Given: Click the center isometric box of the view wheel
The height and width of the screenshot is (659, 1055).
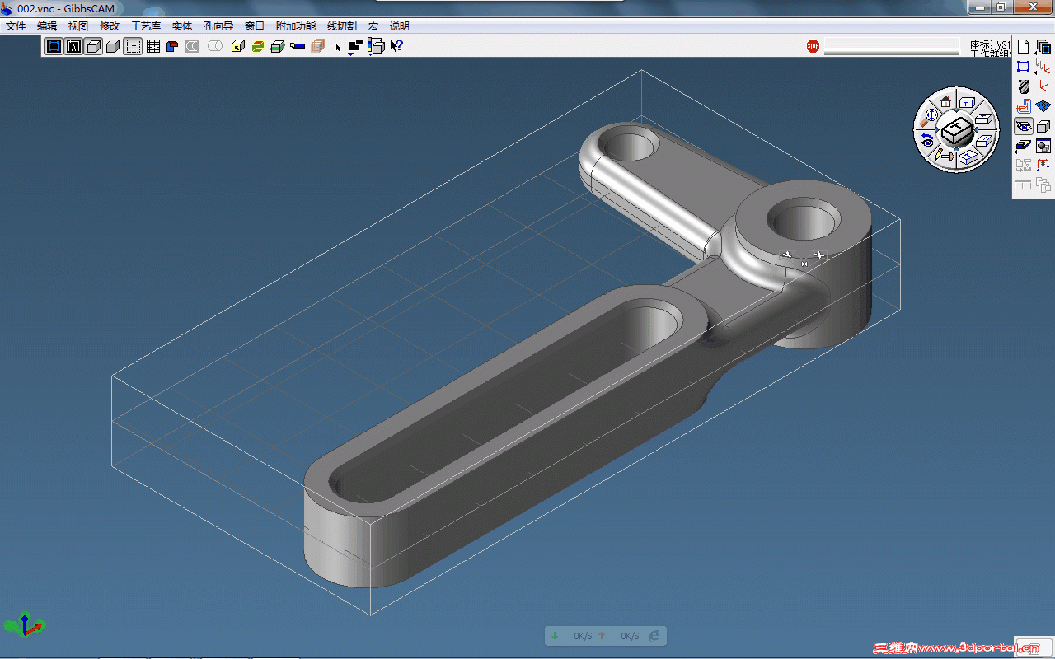Looking at the screenshot, I should tap(956, 129).
